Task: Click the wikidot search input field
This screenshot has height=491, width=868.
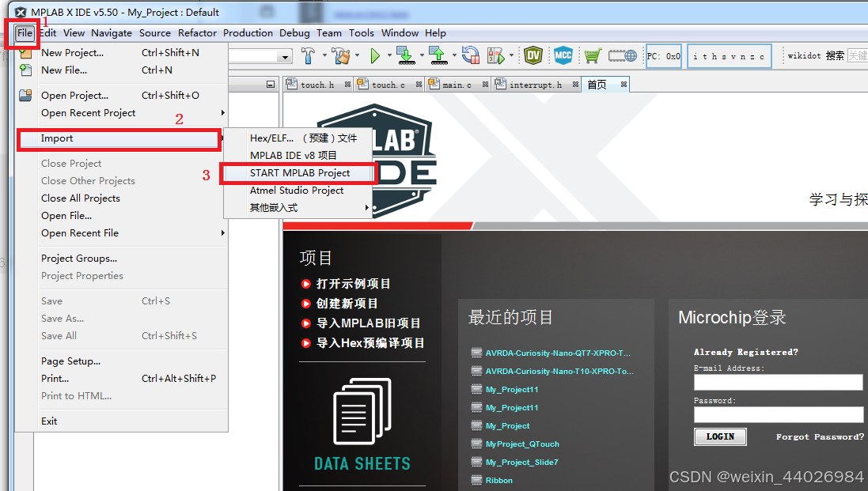Action: pyautogui.click(x=858, y=56)
